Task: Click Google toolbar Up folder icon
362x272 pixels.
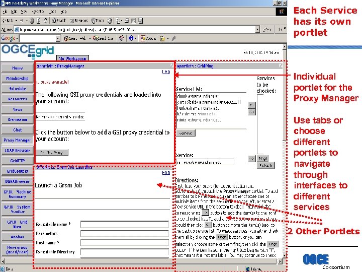Action: [162, 38]
